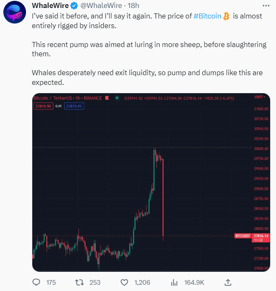Click the blue 27819.91 buy price box

tap(74, 106)
